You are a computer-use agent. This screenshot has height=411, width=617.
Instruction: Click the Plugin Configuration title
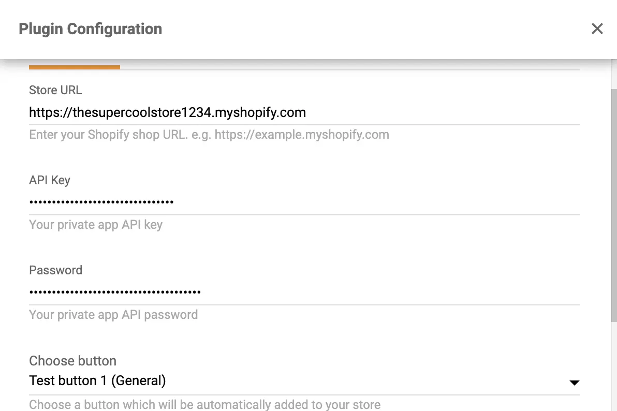coord(90,28)
